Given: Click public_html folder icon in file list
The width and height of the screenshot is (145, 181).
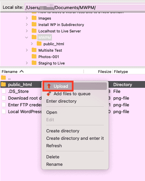Looking at the screenshot, I should 3,84.
